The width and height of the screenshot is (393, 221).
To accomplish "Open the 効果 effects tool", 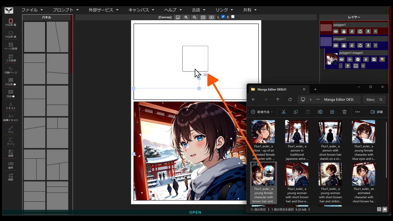I will (11, 154).
